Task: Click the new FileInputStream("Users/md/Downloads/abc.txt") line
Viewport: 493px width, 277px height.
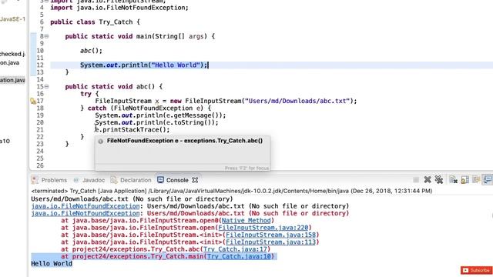Action: [x=226, y=101]
